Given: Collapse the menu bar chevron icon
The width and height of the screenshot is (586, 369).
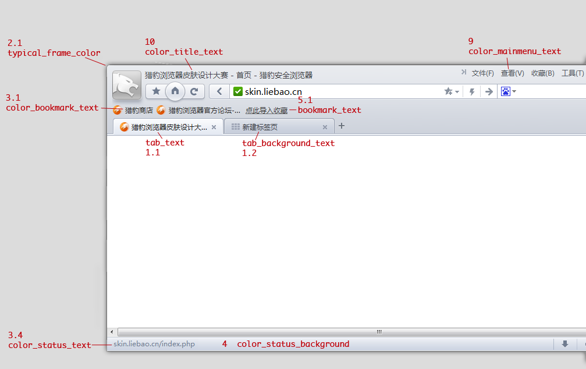Looking at the screenshot, I should coord(464,72).
